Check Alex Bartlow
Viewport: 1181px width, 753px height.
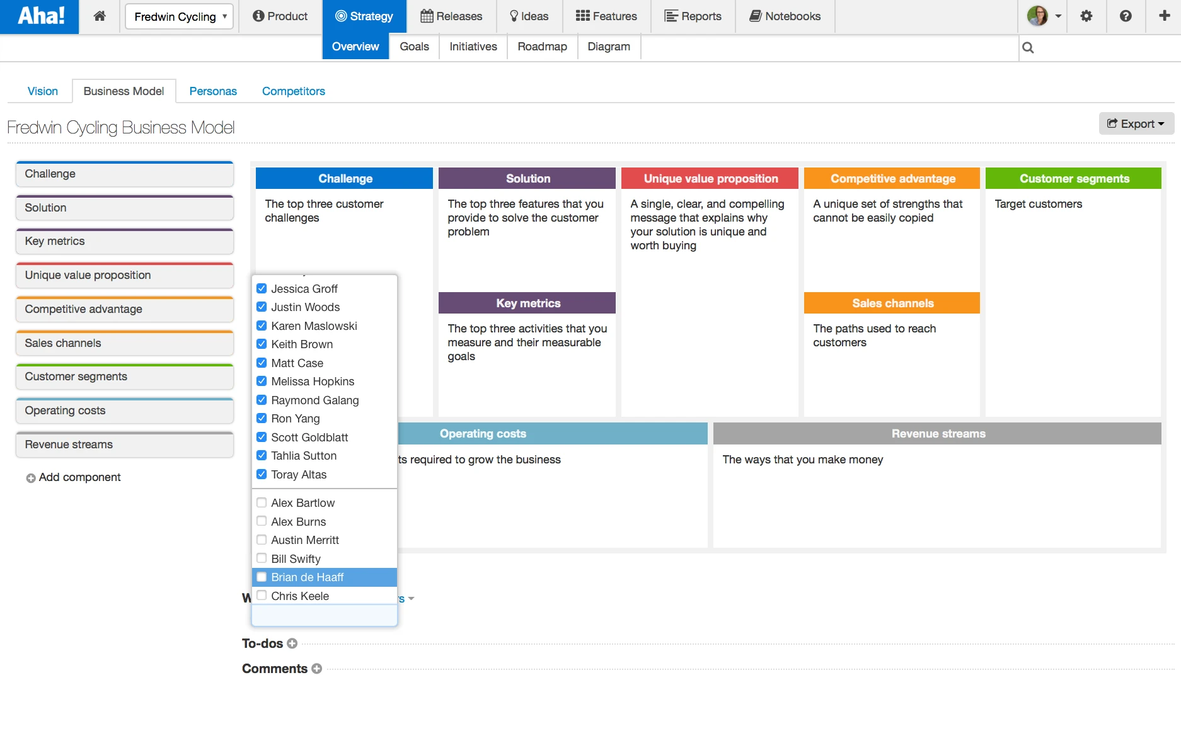(x=262, y=502)
